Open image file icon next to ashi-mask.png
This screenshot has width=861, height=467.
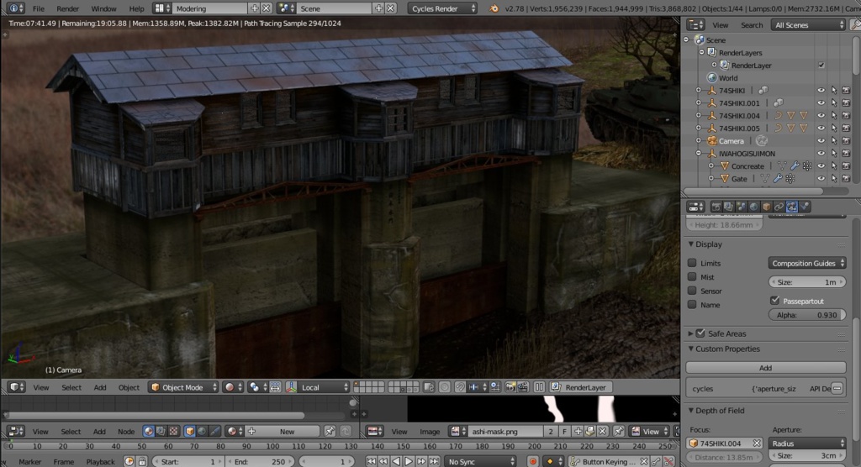589,432
